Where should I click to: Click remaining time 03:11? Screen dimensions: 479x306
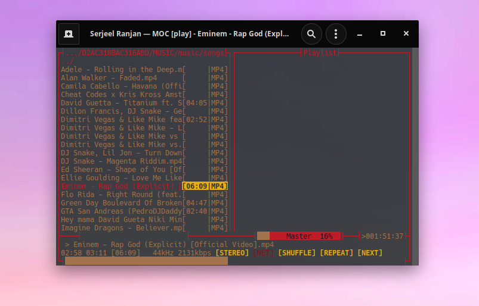(96, 253)
